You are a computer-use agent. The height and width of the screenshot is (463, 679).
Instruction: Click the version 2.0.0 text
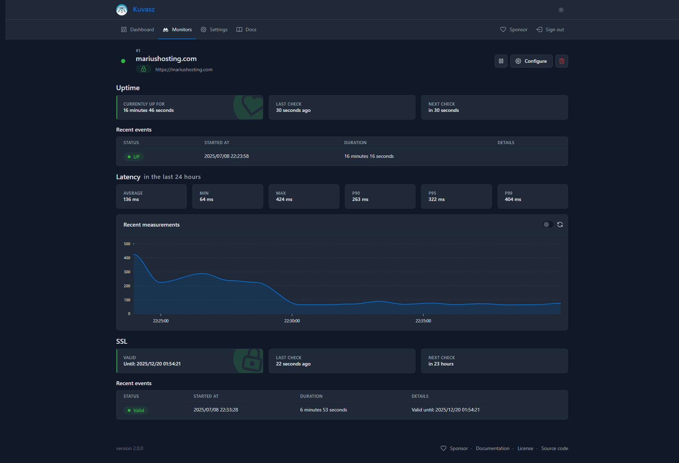(129, 448)
